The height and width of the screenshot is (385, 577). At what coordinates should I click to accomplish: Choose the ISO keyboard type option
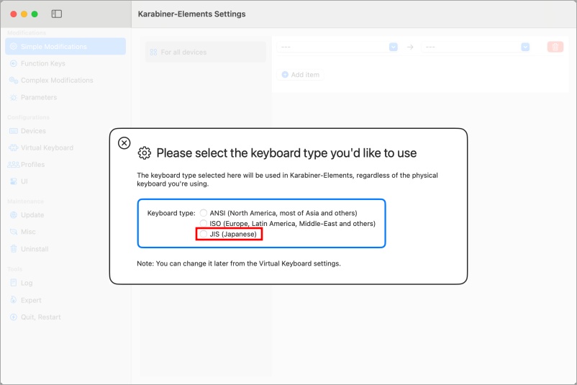pyautogui.click(x=204, y=224)
